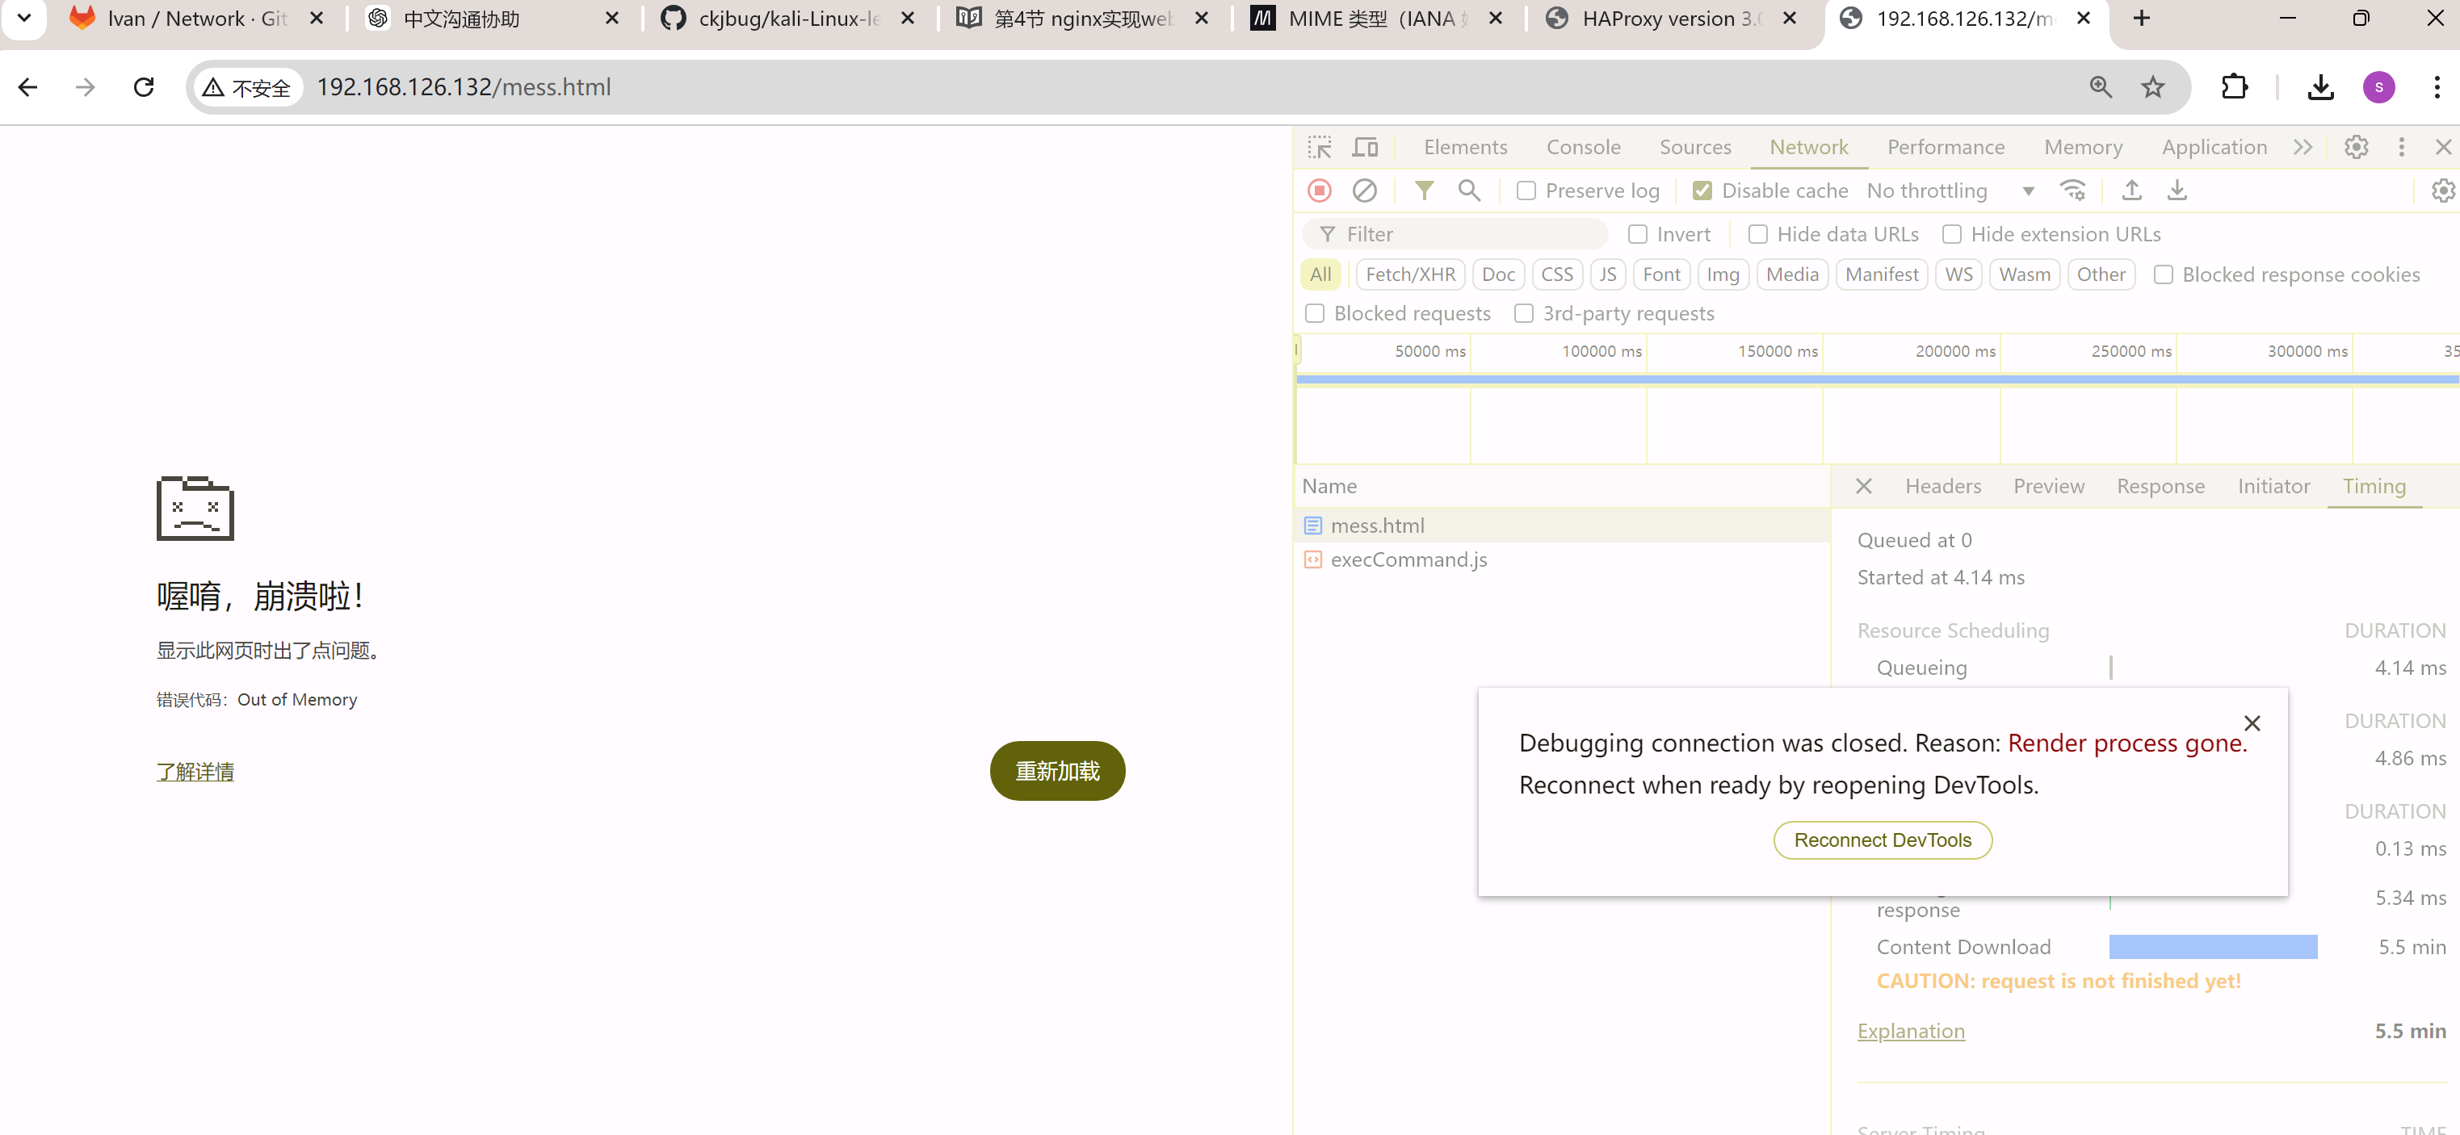The width and height of the screenshot is (2460, 1135).
Task: Click the DevTools inspect element picker icon
Action: (1320, 147)
